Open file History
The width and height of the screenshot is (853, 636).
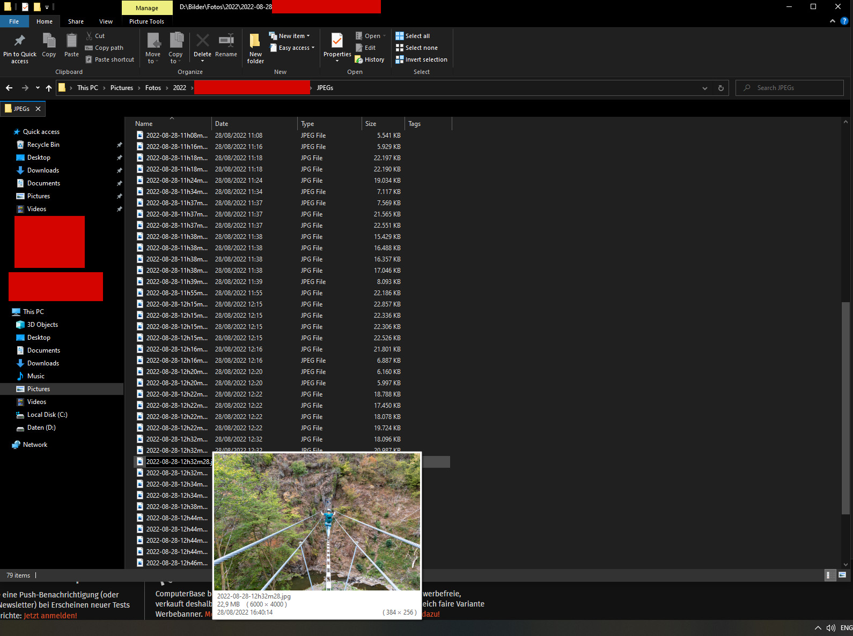coord(370,59)
